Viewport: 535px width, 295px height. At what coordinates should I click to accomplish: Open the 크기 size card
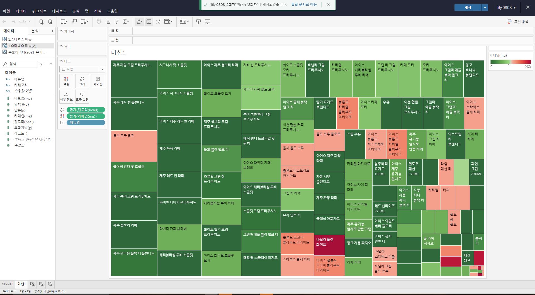pyautogui.click(x=82, y=81)
